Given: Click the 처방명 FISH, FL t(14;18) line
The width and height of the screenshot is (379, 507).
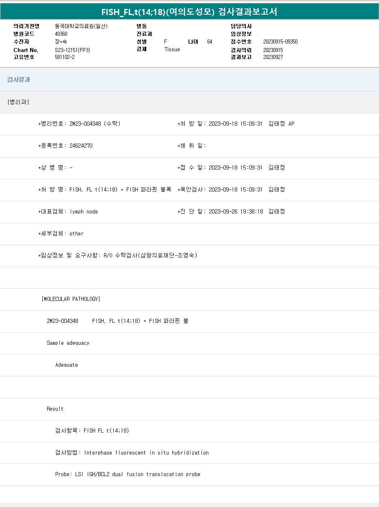Looking at the screenshot, I should point(105,189).
